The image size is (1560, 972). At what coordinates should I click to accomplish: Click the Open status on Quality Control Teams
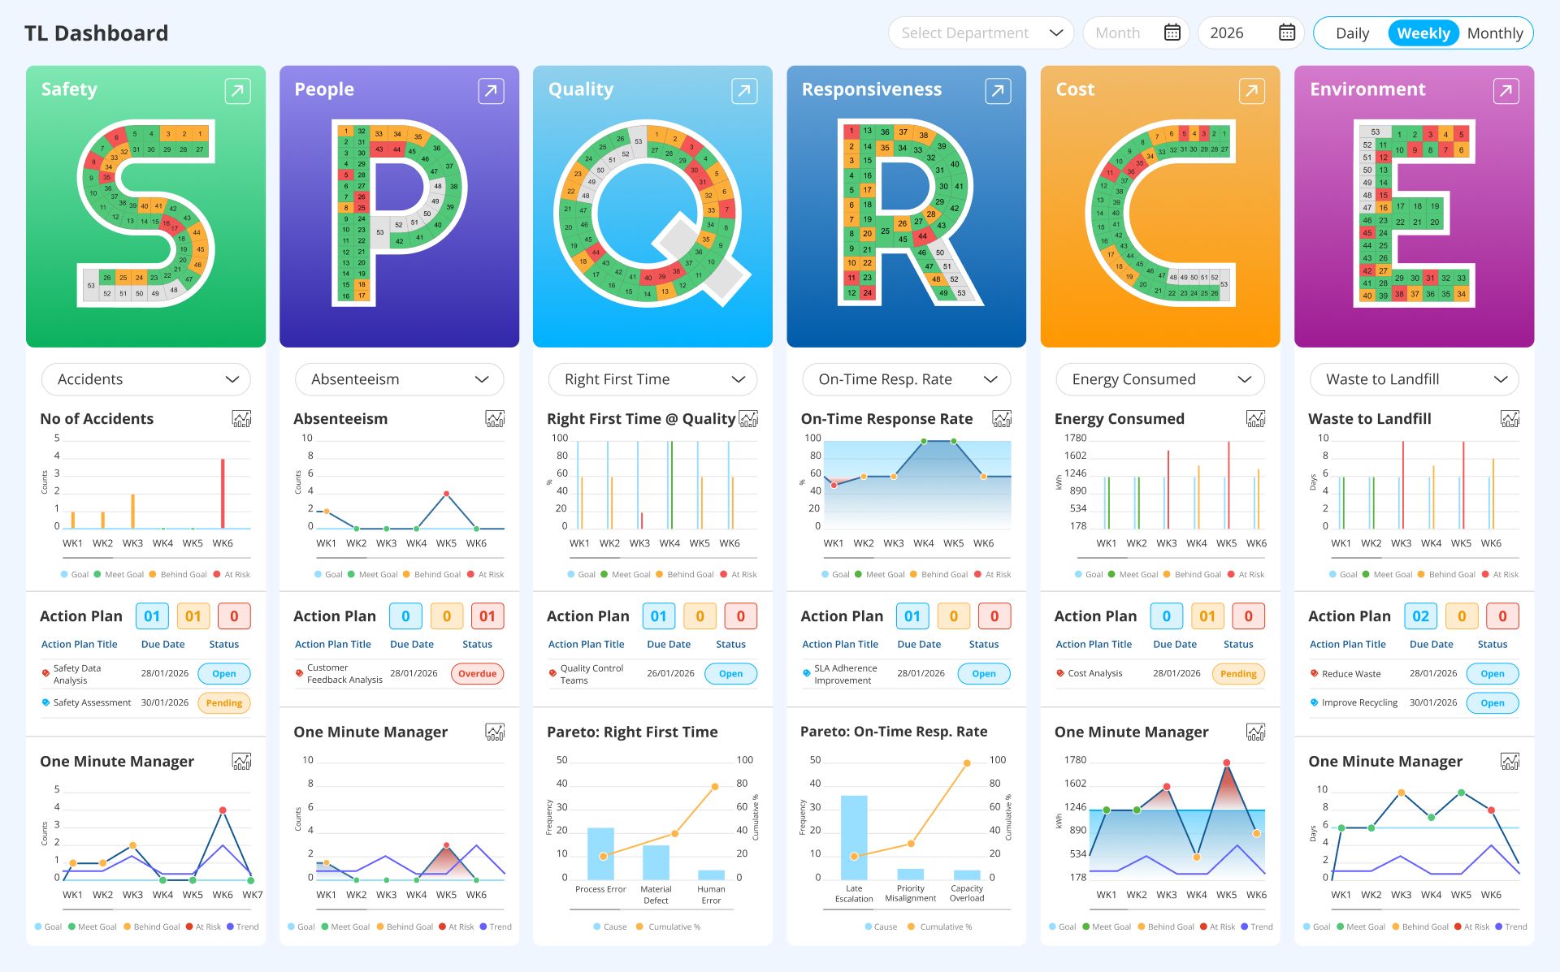pos(730,673)
